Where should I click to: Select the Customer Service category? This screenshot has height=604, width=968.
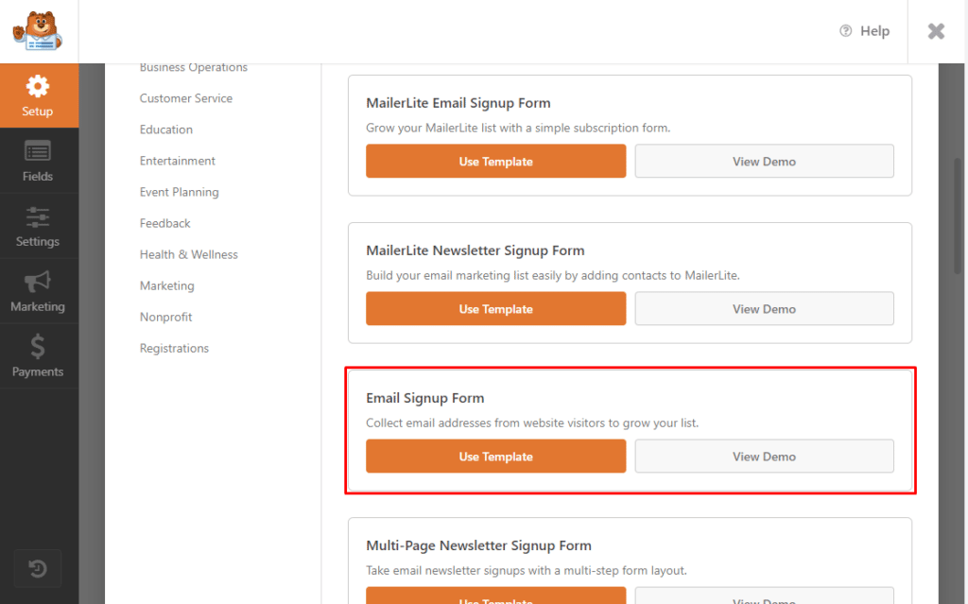tap(185, 97)
